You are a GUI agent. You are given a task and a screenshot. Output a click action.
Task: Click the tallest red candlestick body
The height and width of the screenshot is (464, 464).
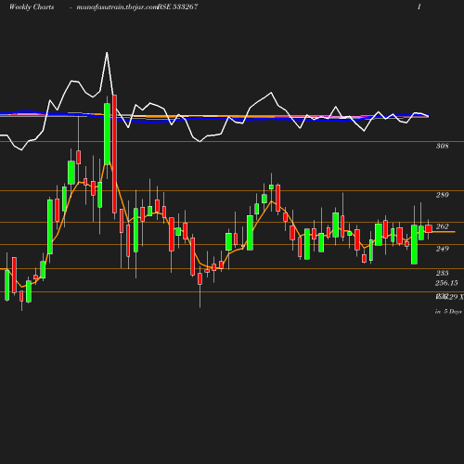[114, 154]
